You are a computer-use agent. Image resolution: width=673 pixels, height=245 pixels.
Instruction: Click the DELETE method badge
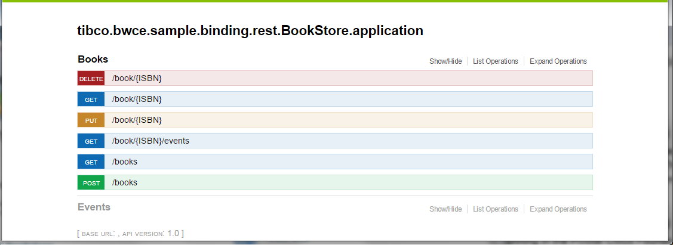coord(91,79)
